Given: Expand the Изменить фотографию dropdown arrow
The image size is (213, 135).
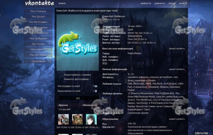Looking at the screenshot, I should tap(91, 79).
